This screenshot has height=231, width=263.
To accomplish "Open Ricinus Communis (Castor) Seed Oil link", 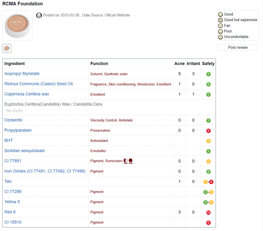I will [x=38, y=84].
